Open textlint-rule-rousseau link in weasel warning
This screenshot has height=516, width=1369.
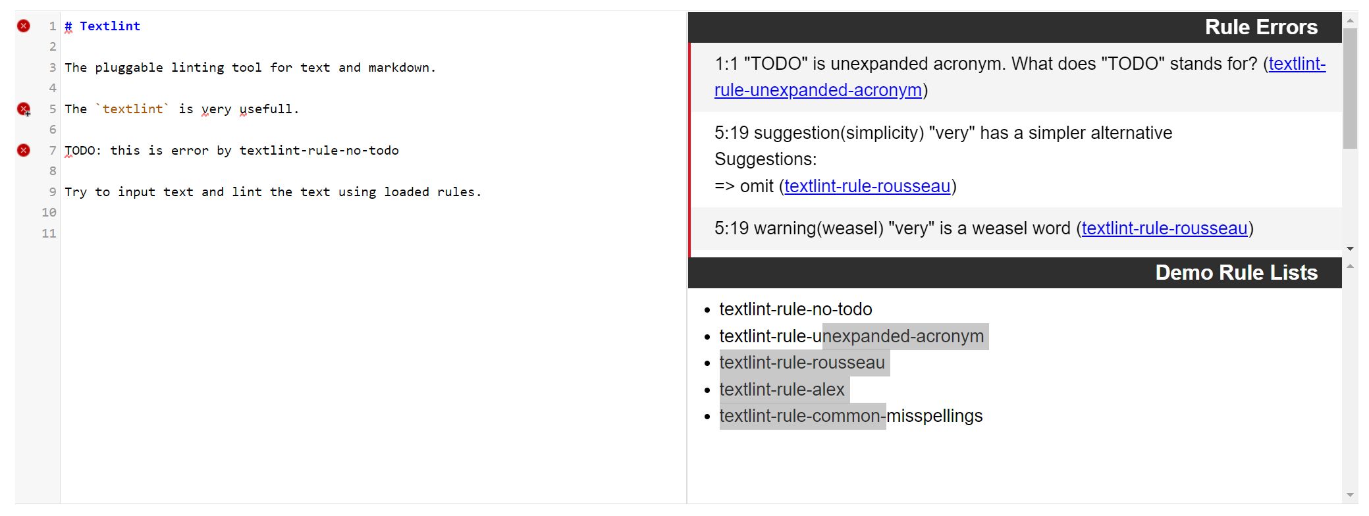coord(1164,228)
